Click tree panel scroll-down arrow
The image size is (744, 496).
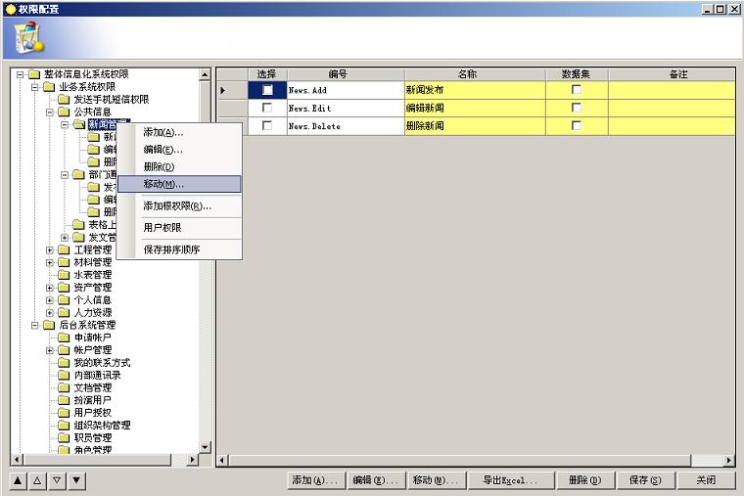pos(205,447)
